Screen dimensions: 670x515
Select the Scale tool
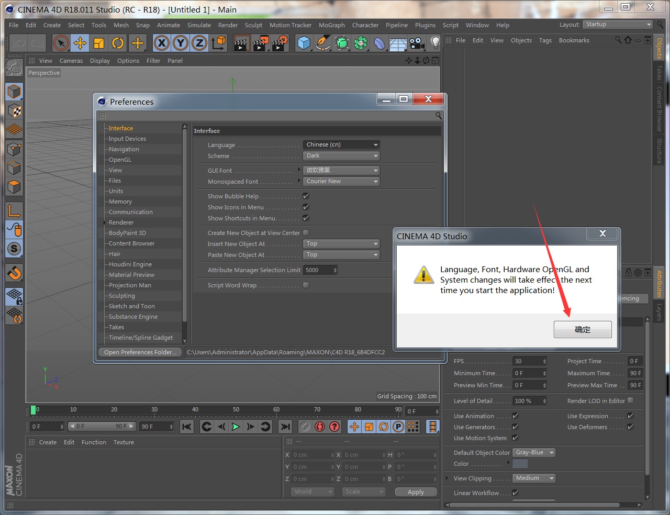(99, 43)
